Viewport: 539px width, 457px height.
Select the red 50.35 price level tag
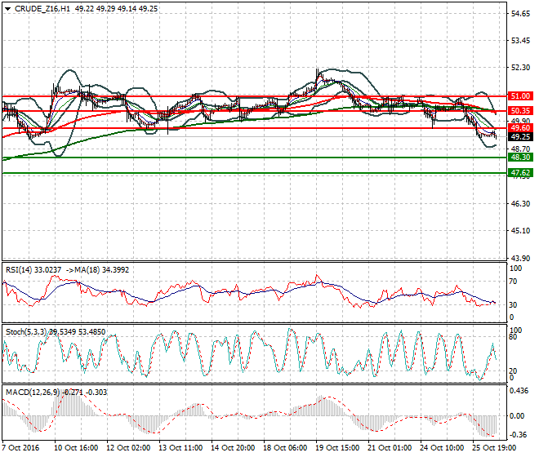tap(520, 111)
